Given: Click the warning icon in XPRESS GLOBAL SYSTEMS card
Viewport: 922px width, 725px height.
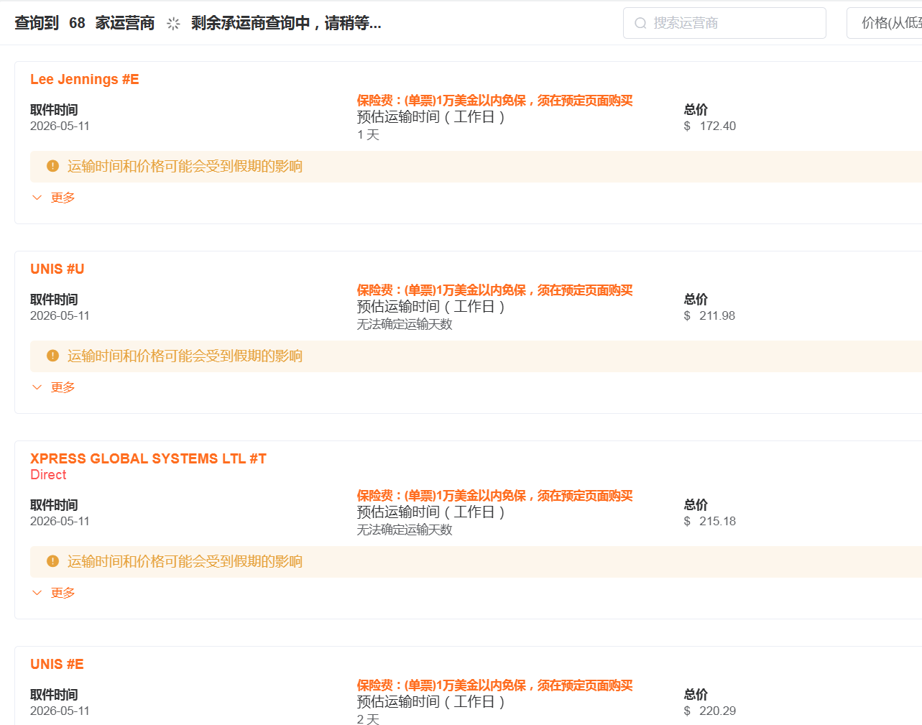Looking at the screenshot, I should (52, 561).
